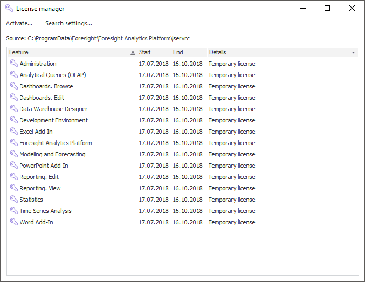Select the Dashboards. Edit feature row
The width and height of the screenshot is (365, 282).
coord(42,98)
